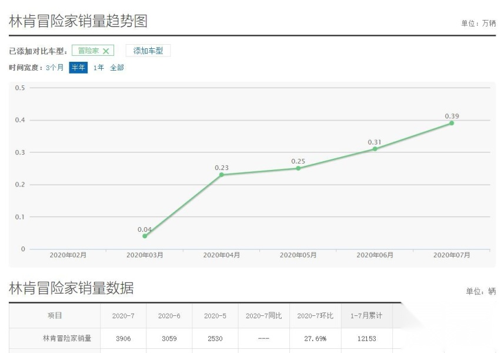
Task: Click the 0.04 data point for March
Action: click(145, 236)
